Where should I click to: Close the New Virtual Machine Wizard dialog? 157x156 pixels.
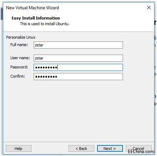point(149,7)
